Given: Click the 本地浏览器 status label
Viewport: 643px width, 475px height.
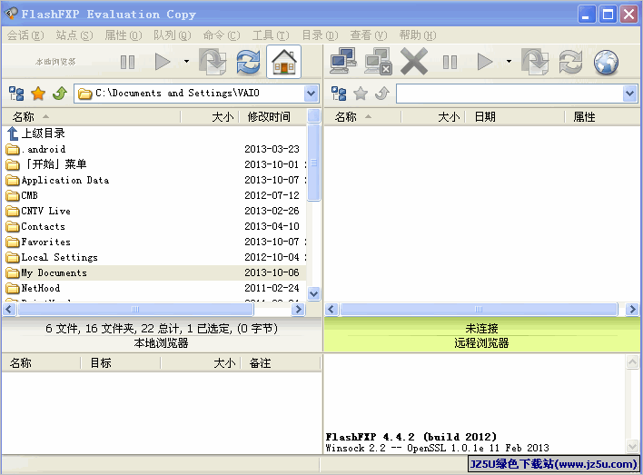Looking at the screenshot, I should (161, 343).
